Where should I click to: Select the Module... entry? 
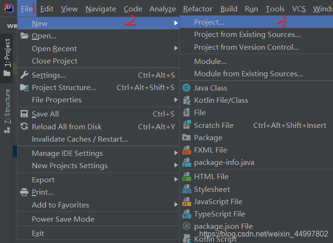tap(256, 61)
